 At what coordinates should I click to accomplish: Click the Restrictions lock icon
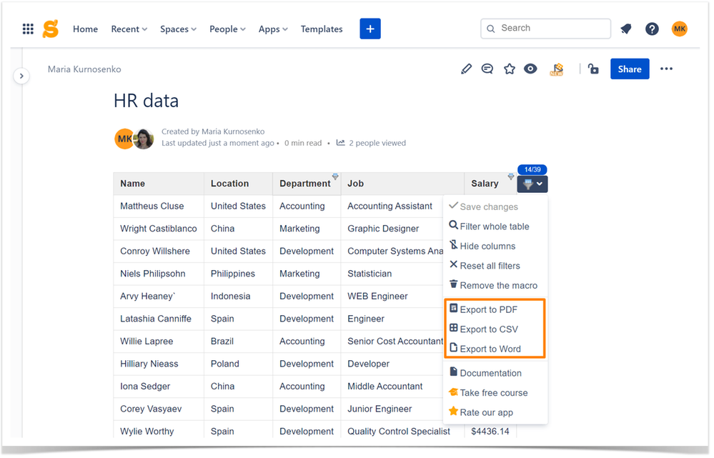click(x=593, y=69)
